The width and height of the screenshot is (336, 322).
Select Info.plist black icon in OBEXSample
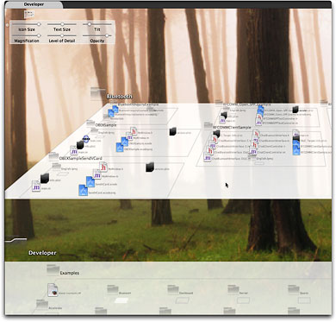80,145
